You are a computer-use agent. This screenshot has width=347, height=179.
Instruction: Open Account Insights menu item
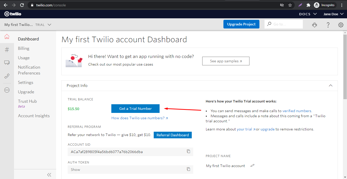click(x=34, y=116)
